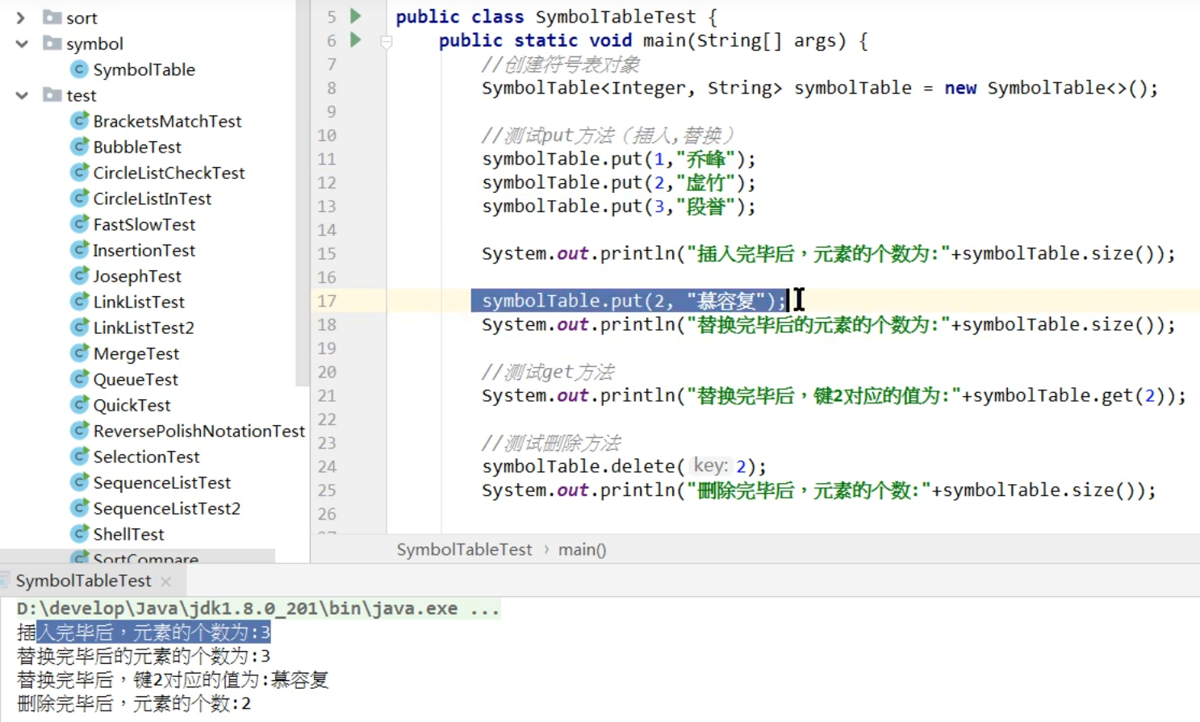Click line number 17 in gutter
Screen dimensions: 1200x722
tap(326, 301)
